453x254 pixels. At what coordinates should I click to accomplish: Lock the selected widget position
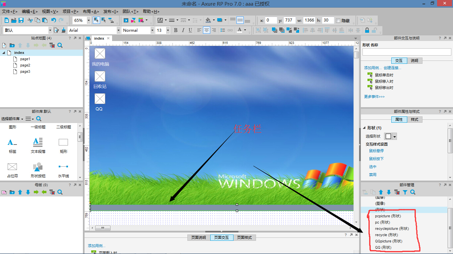[x=367, y=30]
